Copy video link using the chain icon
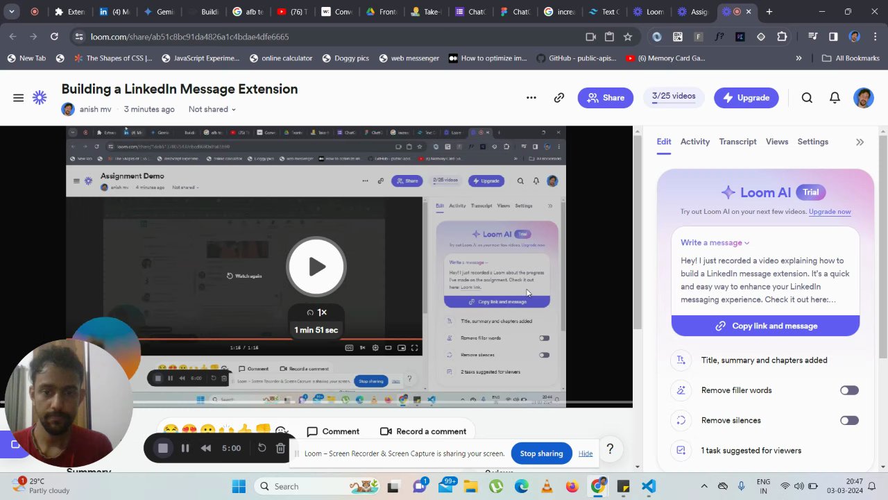The height and width of the screenshot is (500, 888). pos(559,98)
